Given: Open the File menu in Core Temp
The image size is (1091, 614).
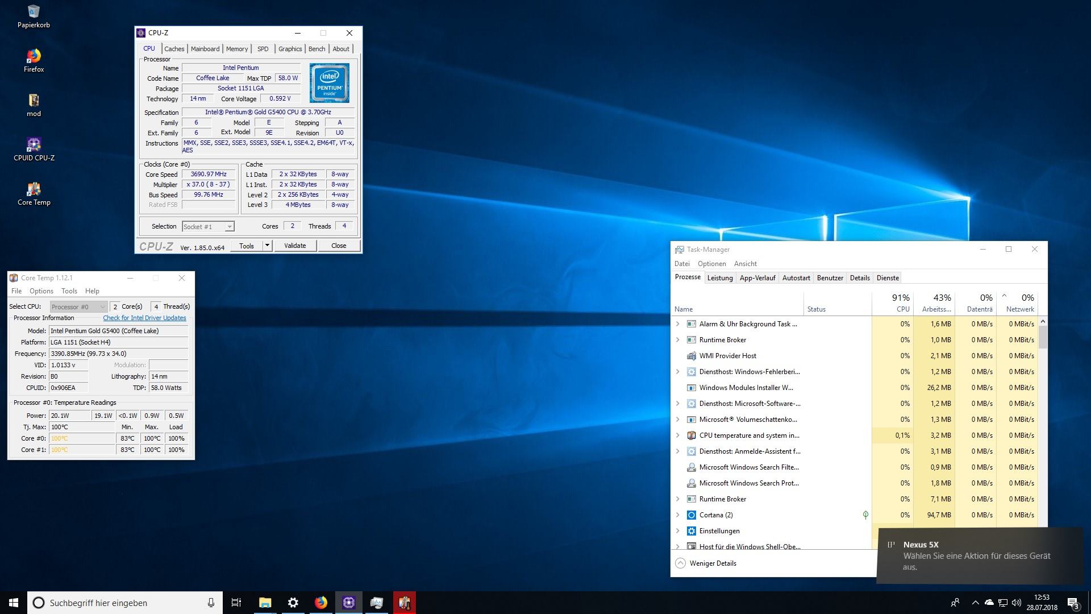Looking at the screenshot, I should (16, 291).
